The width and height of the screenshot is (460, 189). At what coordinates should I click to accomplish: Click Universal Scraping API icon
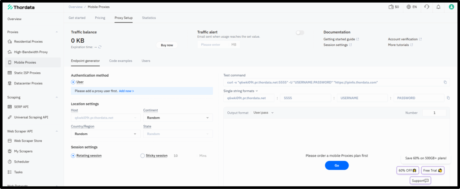point(10,117)
